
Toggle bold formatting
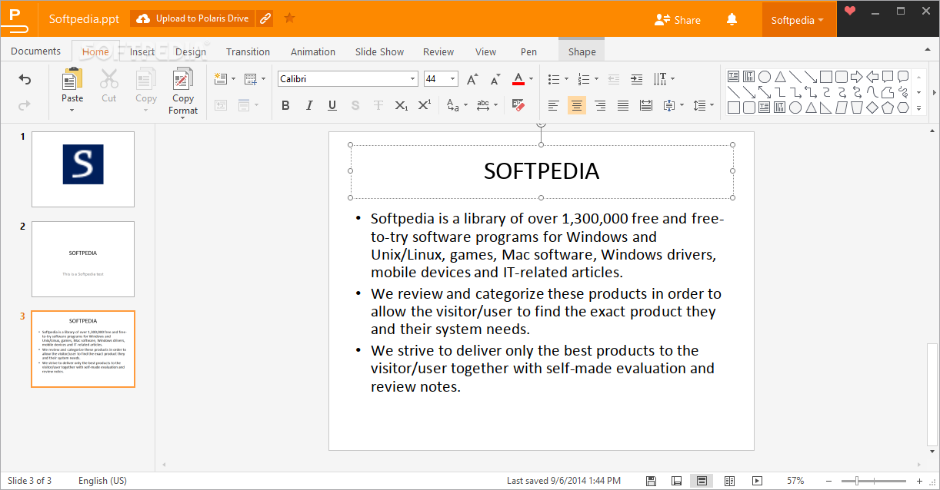285,105
